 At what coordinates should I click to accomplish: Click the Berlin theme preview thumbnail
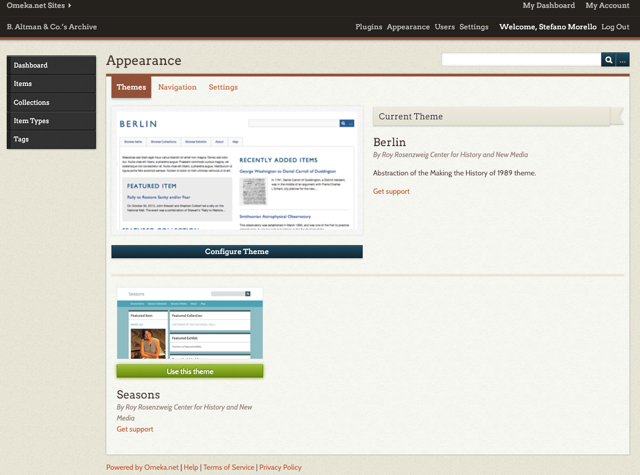coord(237,171)
